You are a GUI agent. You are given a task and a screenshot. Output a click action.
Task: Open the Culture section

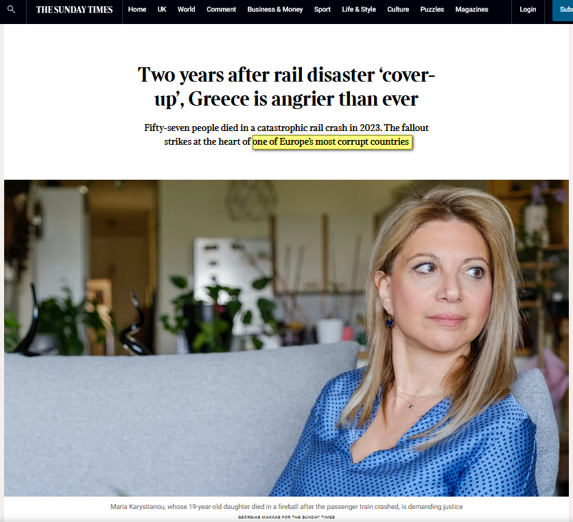(x=398, y=10)
